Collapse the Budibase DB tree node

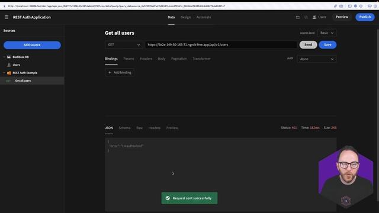tap(4, 57)
